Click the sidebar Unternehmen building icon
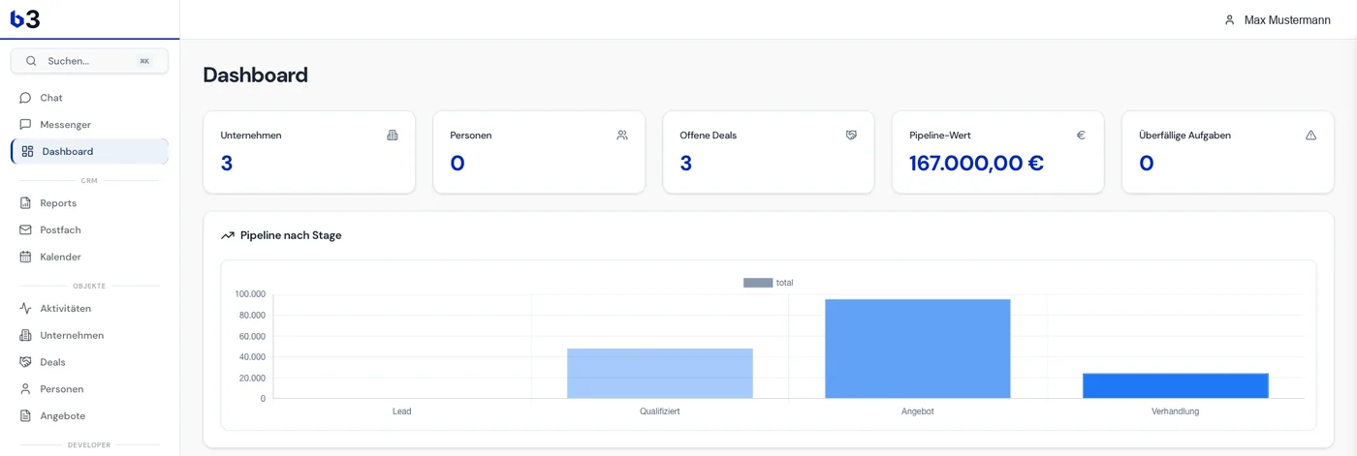Screen dimensions: 1357x456 tap(25, 336)
